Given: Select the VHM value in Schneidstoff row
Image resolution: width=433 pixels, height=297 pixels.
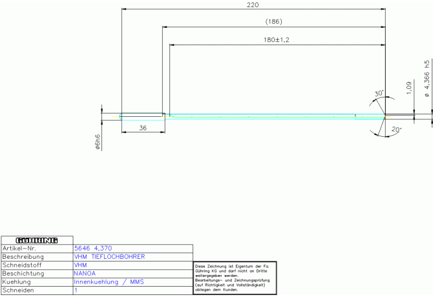Looking at the screenshot, I should 81,265.
